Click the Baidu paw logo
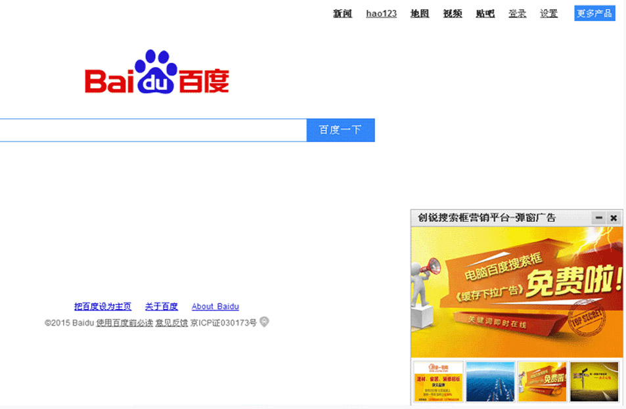 click(x=157, y=72)
